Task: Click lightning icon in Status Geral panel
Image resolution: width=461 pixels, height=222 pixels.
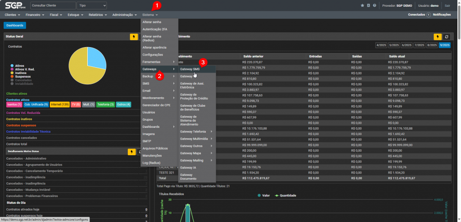Action: tap(134, 37)
